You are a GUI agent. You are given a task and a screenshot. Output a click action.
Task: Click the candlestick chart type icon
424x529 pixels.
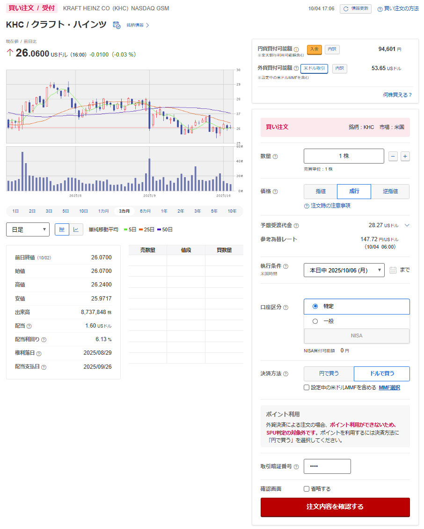[x=62, y=229]
